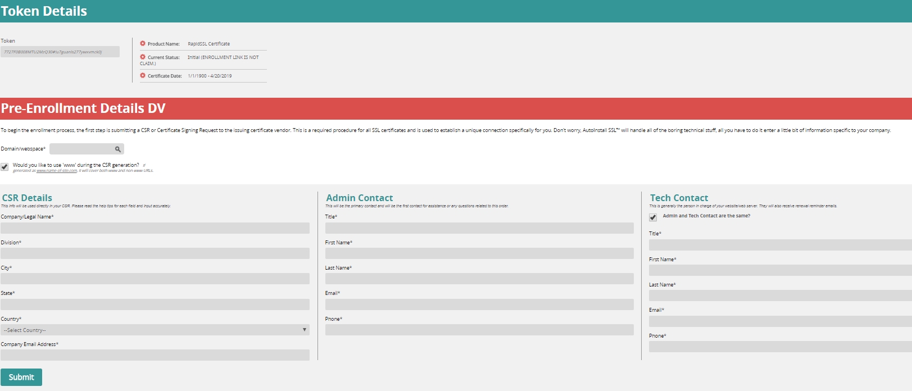Click the Country dropdown arrow
Screen dimensions: 912x391
click(x=304, y=330)
